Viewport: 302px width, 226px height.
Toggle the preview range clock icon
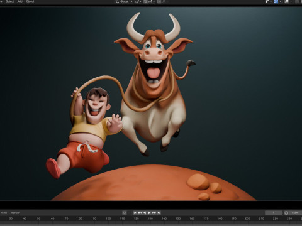click(x=286, y=213)
